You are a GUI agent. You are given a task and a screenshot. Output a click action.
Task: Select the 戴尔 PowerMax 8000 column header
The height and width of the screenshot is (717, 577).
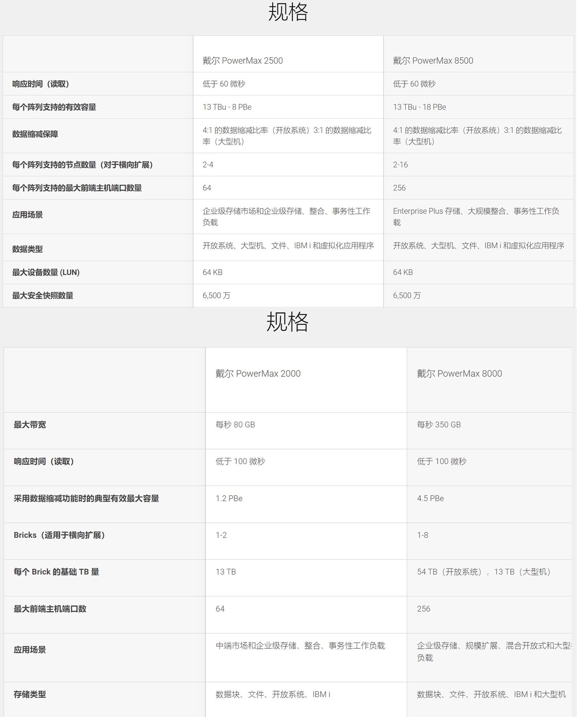pyautogui.click(x=459, y=373)
